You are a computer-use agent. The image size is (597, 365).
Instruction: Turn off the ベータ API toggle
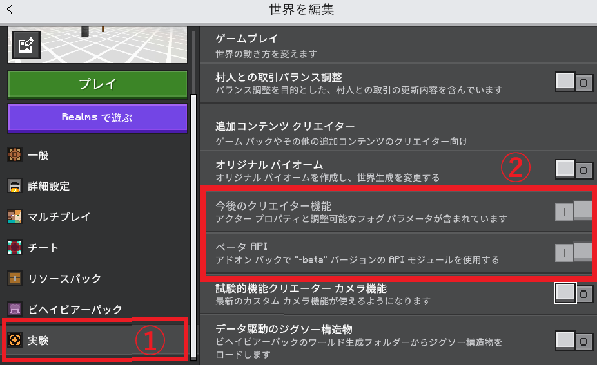pos(574,252)
